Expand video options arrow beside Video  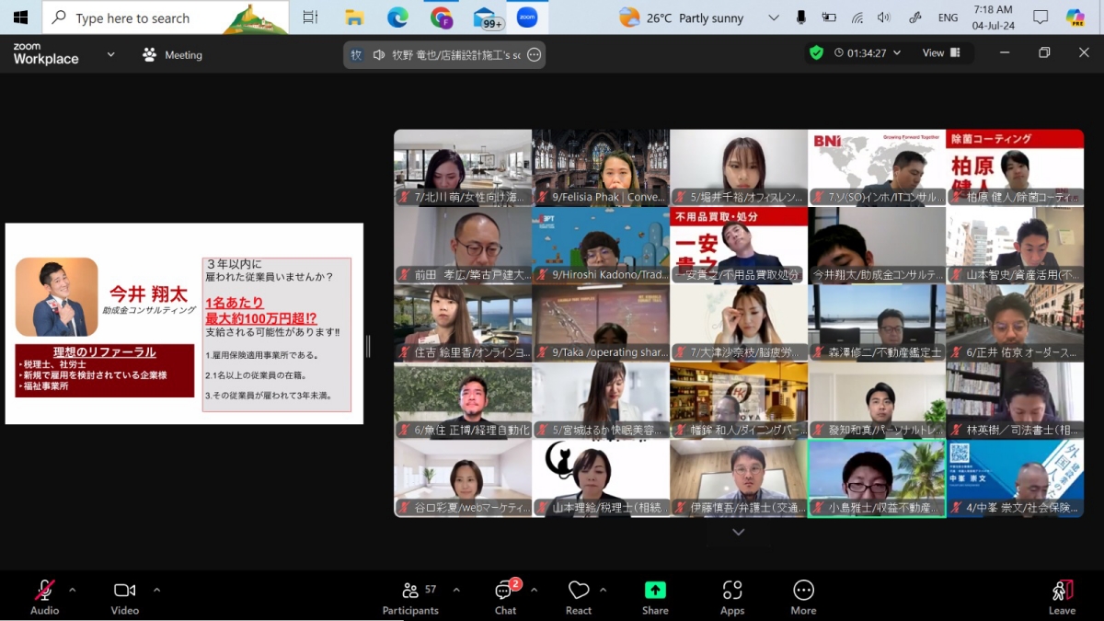(156, 590)
